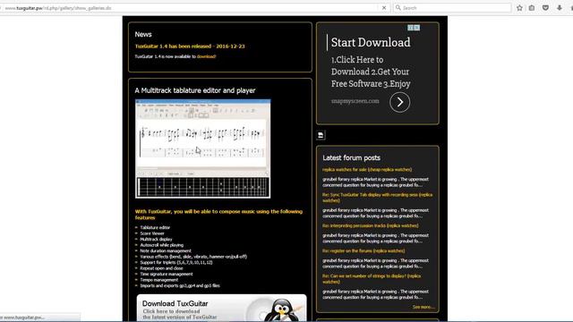Open the downloads arrow icon
Image resolution: width=573 pixels, height=322 pixels.
point(560,8)
